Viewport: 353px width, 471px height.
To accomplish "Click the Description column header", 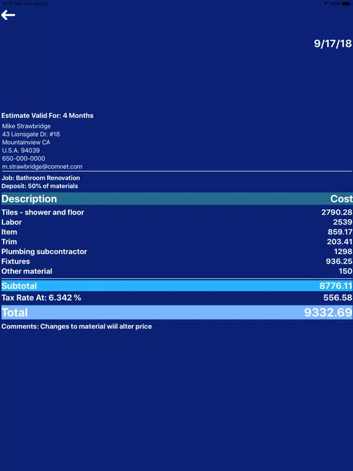I will pyautogui.click(x=29, y=199).
